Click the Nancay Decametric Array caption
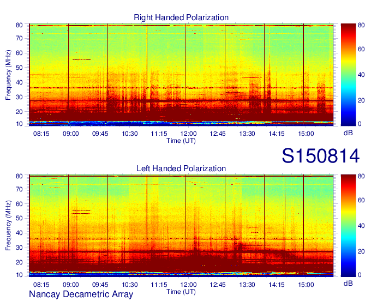Viewport: 371px width, 301px height. (81, 294)
